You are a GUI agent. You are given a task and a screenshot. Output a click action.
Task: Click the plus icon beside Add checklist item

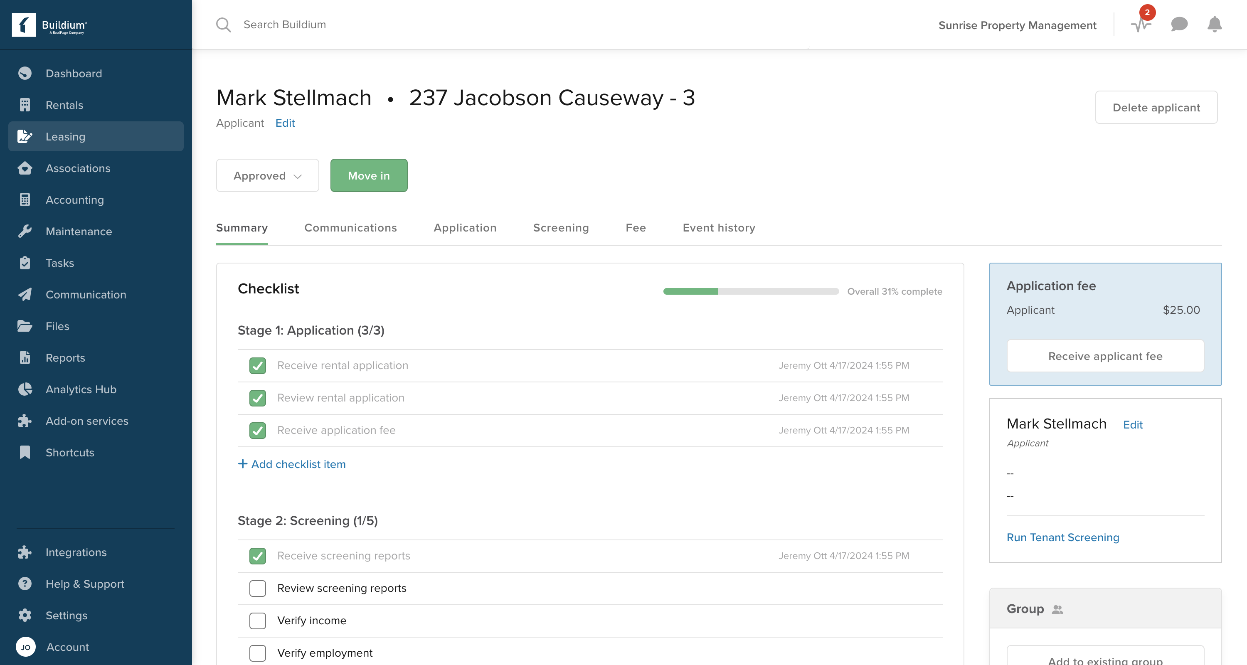[x=242, y=464]
